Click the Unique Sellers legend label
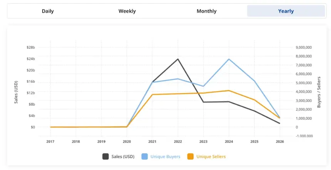This screenshot has height=170, width=331. coord(211,157)
